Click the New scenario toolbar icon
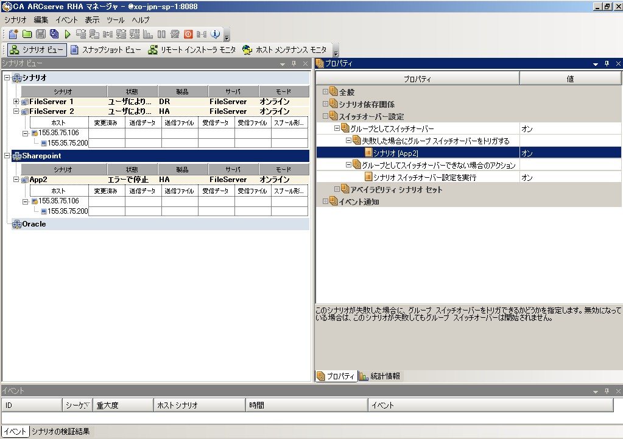This screenshot has width=623, height=439. 13,34
